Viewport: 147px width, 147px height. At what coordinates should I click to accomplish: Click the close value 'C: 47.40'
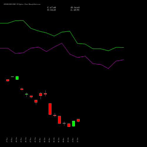[51, 8]
